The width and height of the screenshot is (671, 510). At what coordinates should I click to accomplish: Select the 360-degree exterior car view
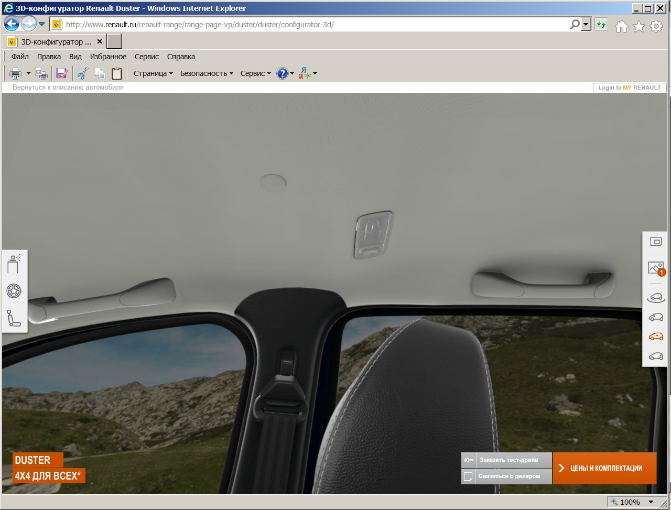tap(656, 298)
